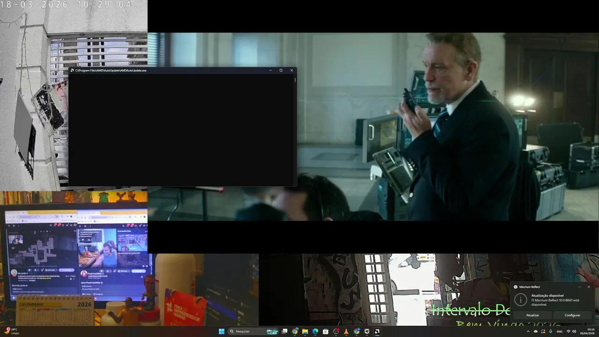Open Chrome icon next to Task View
Viewport: 599px width, 337px height.
click(295, 331)
